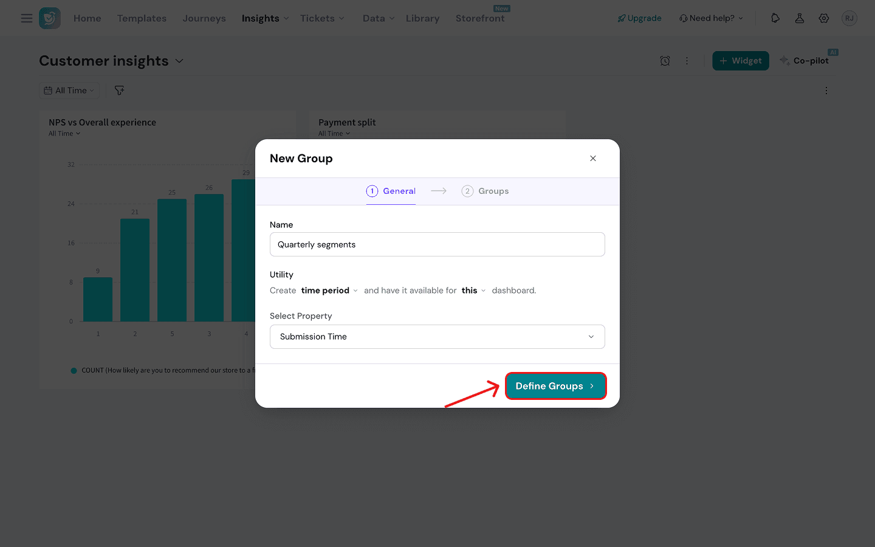The width and height of the screenshot is (875, 547).
Task: Open the Library page
Action: 422,18
